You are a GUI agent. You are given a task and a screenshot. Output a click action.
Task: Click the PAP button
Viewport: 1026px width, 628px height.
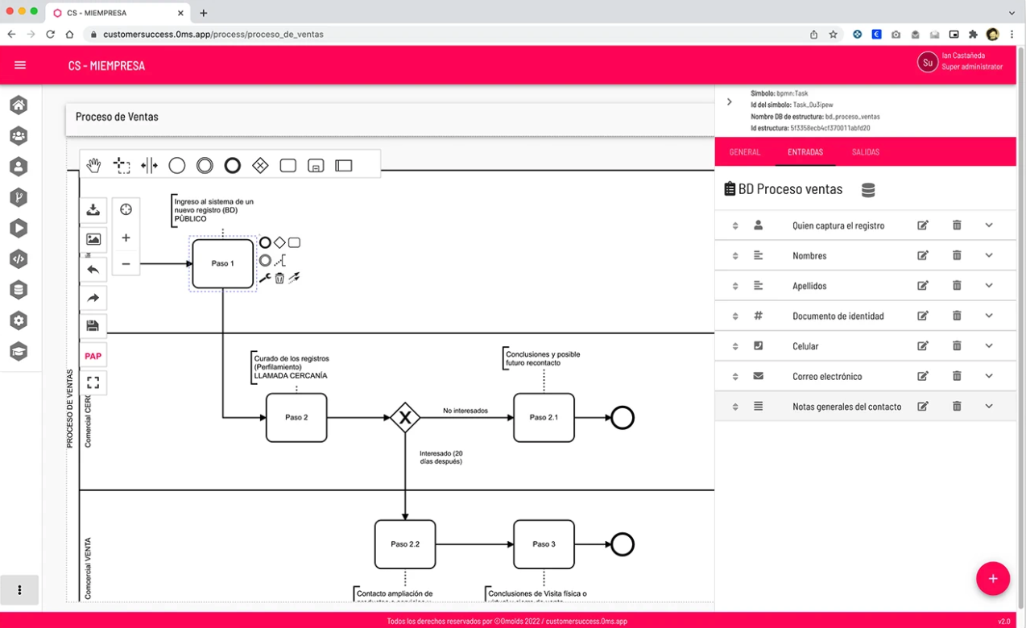93,356
